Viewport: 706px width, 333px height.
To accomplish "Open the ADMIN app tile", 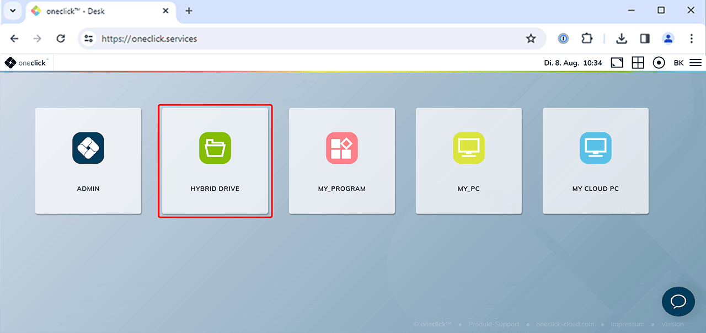I will [88, 160].
